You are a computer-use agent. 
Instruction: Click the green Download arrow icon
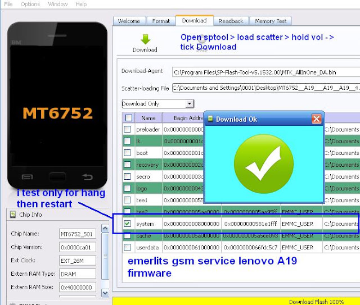(145, 39)
